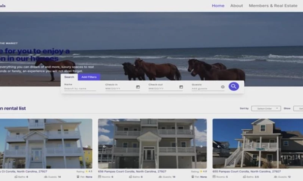
Task: Show next photo on 656 Pampas Court card
Action: tap(201, 147)
